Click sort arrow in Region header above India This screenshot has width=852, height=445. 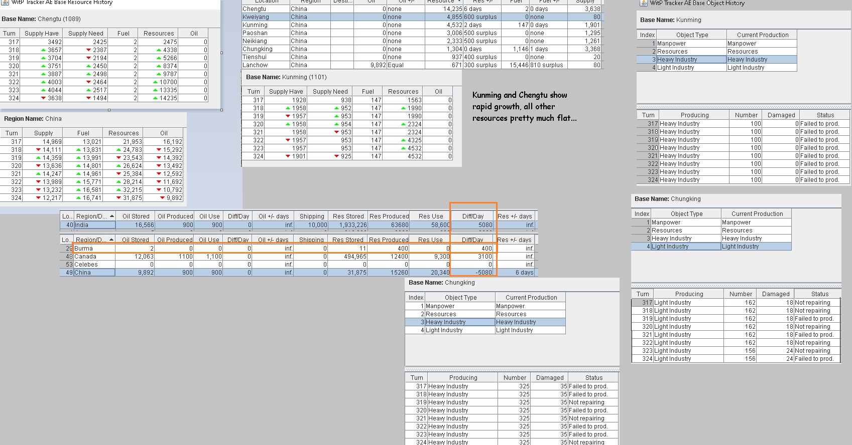tap(111, 216)
